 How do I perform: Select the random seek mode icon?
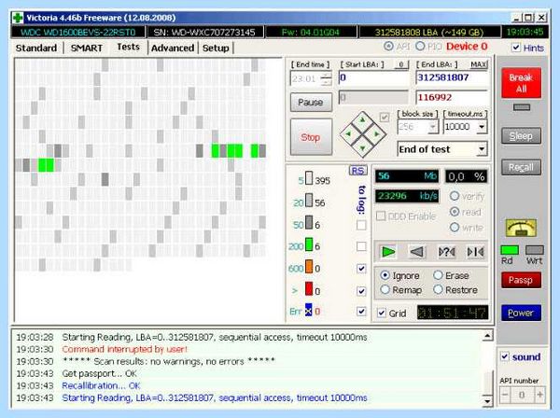pyautogui.click(x=446, y=252)
